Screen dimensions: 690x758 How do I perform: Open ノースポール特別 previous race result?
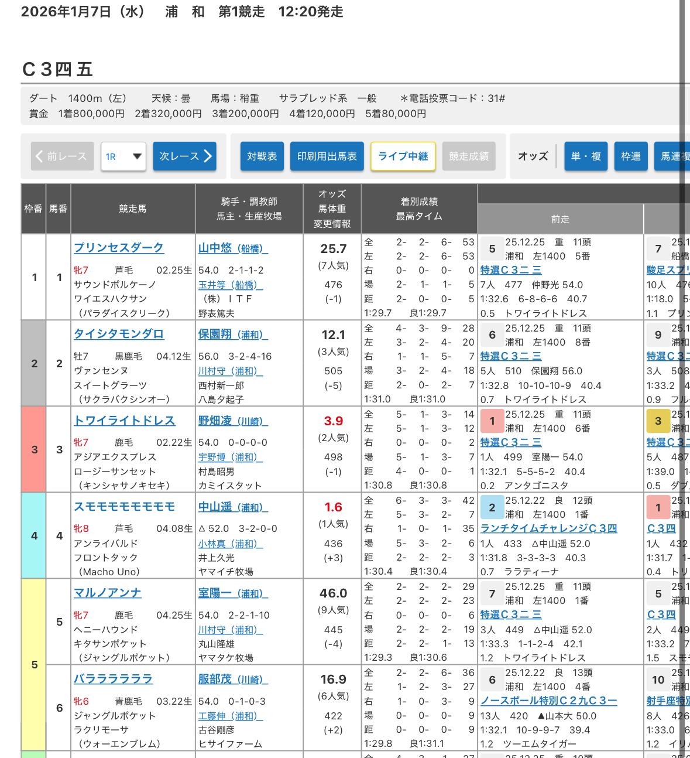tap(548, 701)
